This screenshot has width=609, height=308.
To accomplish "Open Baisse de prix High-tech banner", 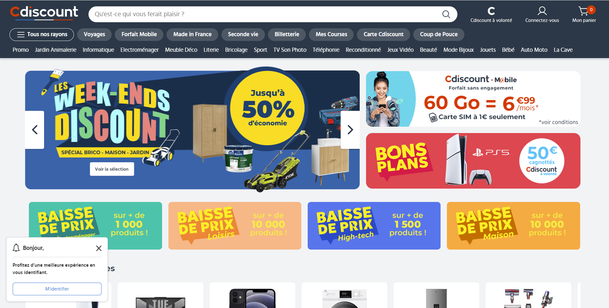I will pos(374,226).
